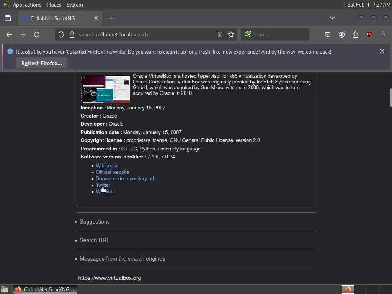Open the Firefox account icon

342,34
